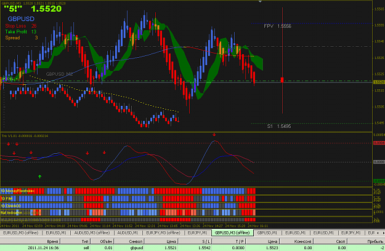Click the highlighted 1.5520 price scale tag
This screenshot has width=385, height=251.
pos(379,82)
